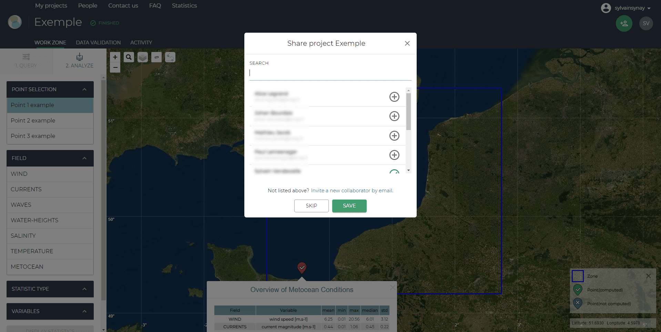The width and height of the screenshot is (661, 332).
Task: Switch to the DATA VALIDATION tab
Action: pyautogui.click(x=98, y=43)
